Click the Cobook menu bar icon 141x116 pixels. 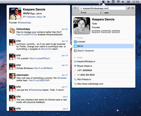(104, 2)
